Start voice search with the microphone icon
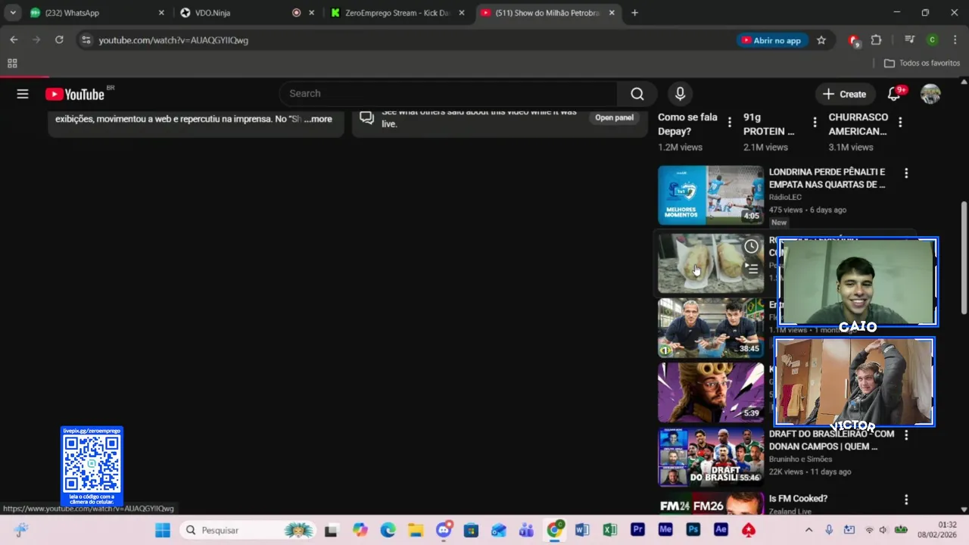This screenshot has height=545, width=969. click(x=680, y=94)
